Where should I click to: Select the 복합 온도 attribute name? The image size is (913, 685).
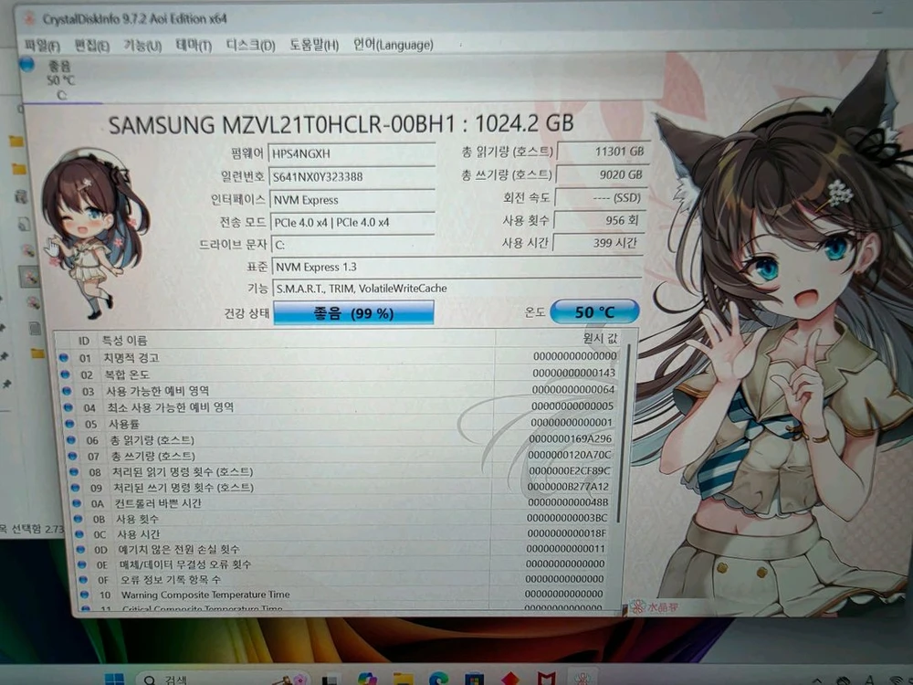127,374
